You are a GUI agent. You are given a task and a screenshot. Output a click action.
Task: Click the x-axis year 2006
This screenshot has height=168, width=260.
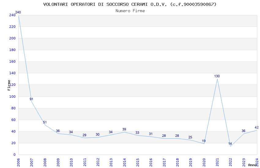click(x=18, y=162)
